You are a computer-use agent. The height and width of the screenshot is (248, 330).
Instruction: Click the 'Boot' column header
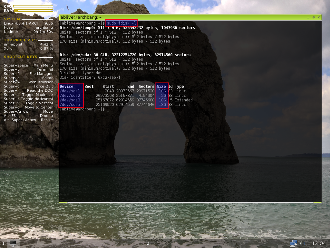(x=89, y=87)
